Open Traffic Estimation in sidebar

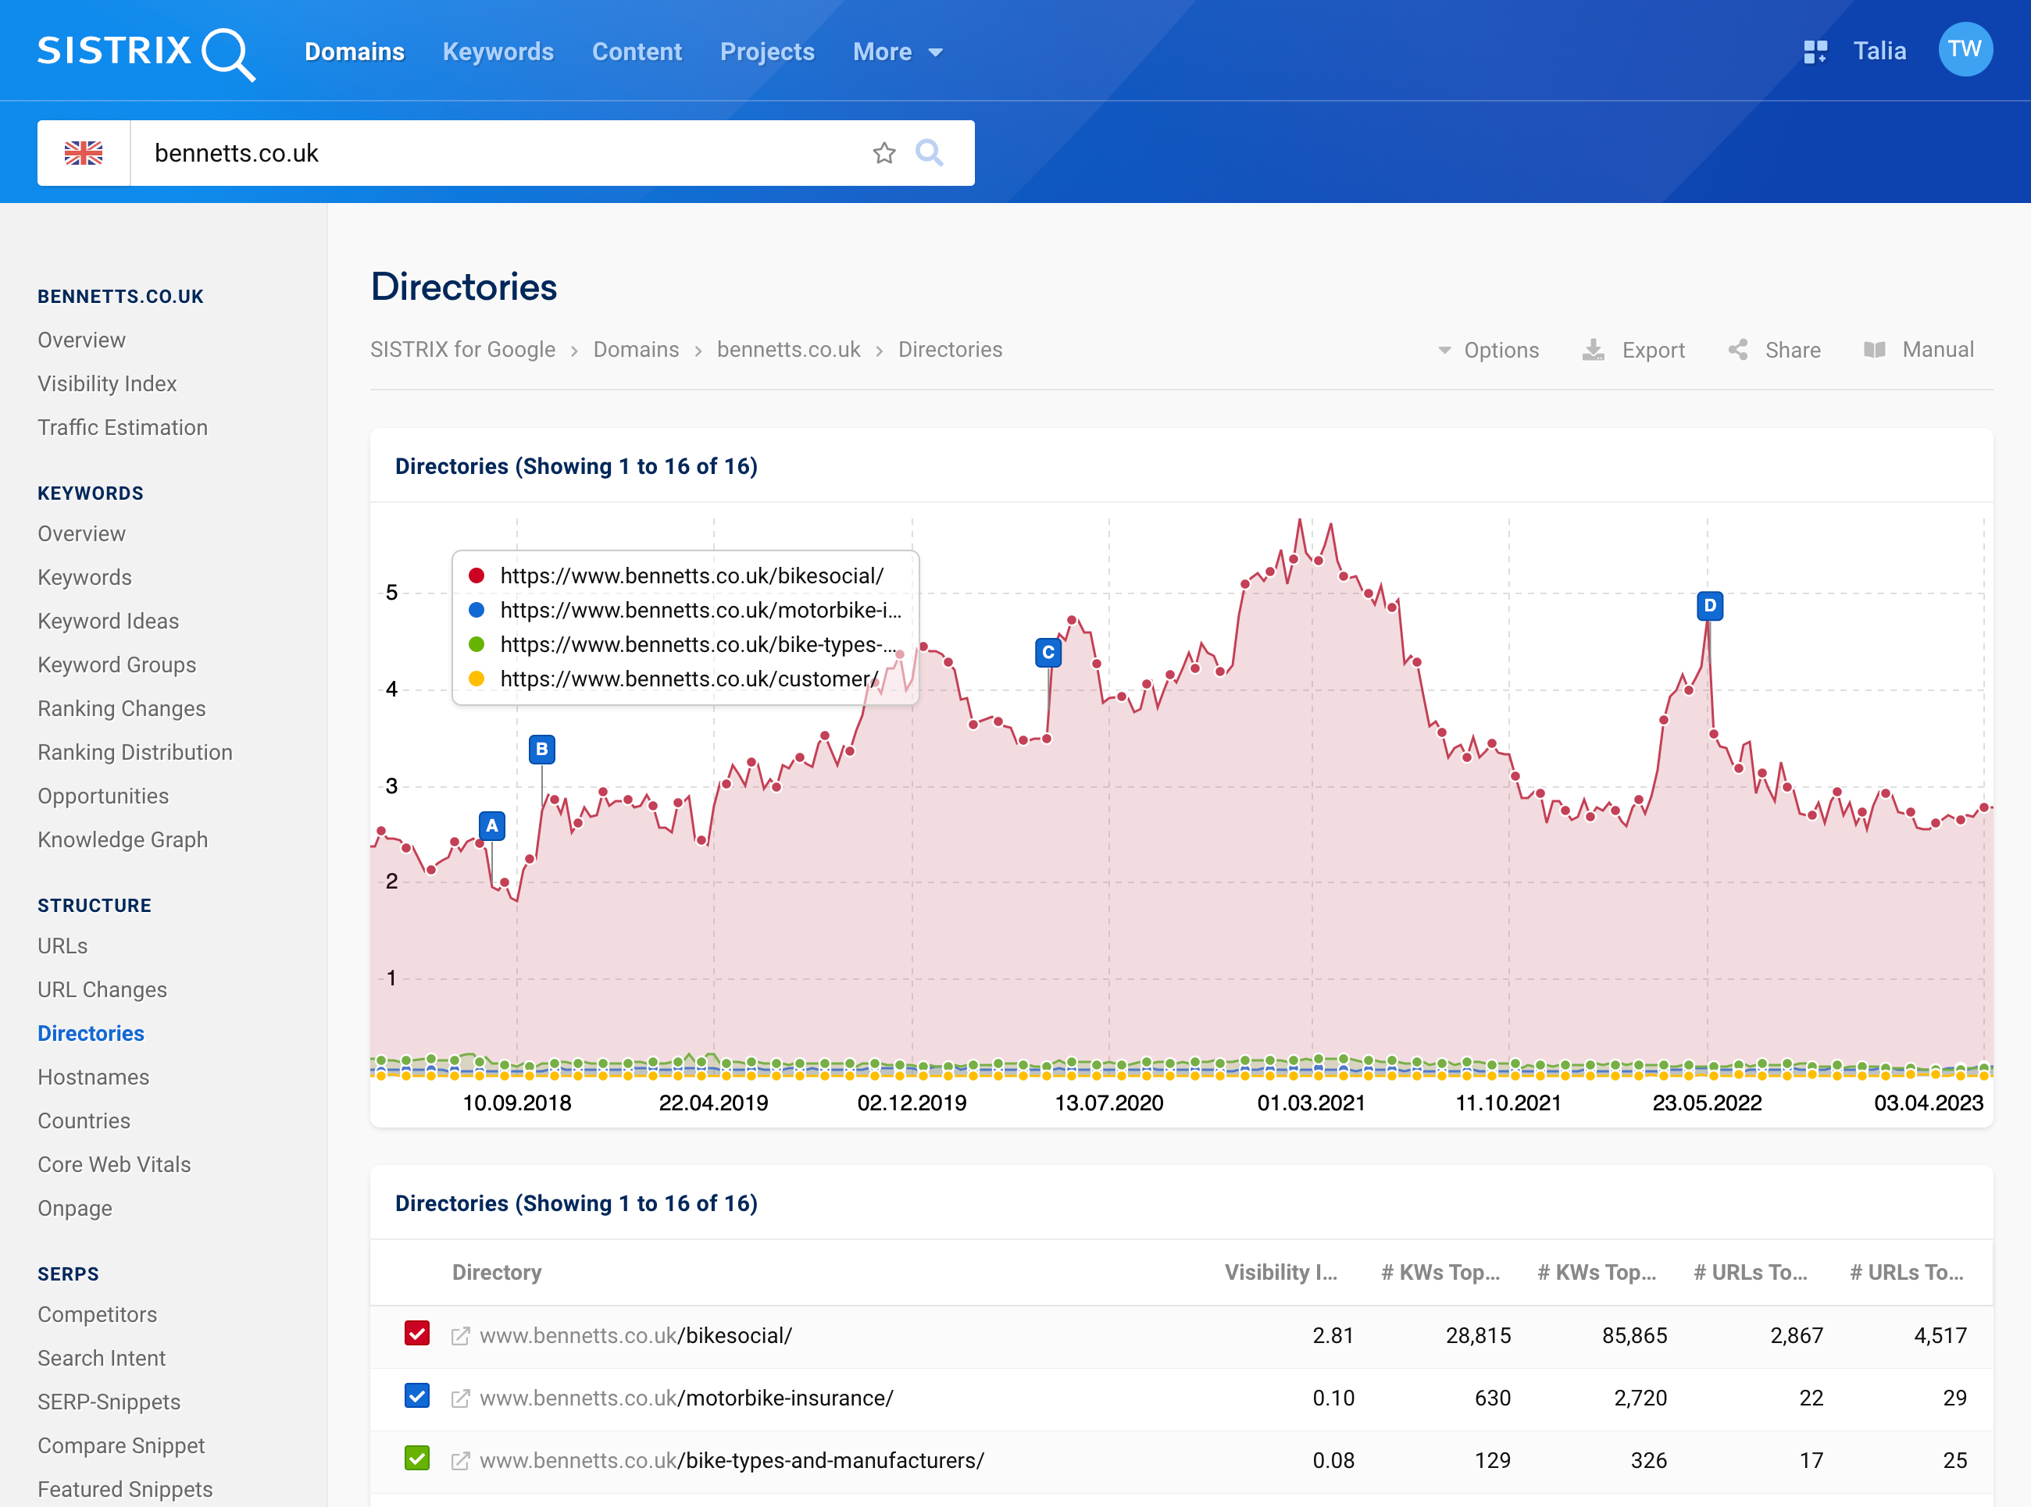click(123, 428)
